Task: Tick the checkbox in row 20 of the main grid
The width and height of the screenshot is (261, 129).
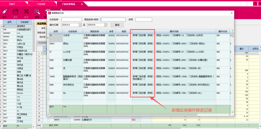Action: [x=48, y=120]
